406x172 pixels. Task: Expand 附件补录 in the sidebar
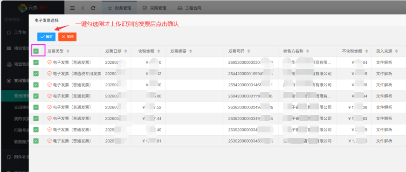pos(14,157)
